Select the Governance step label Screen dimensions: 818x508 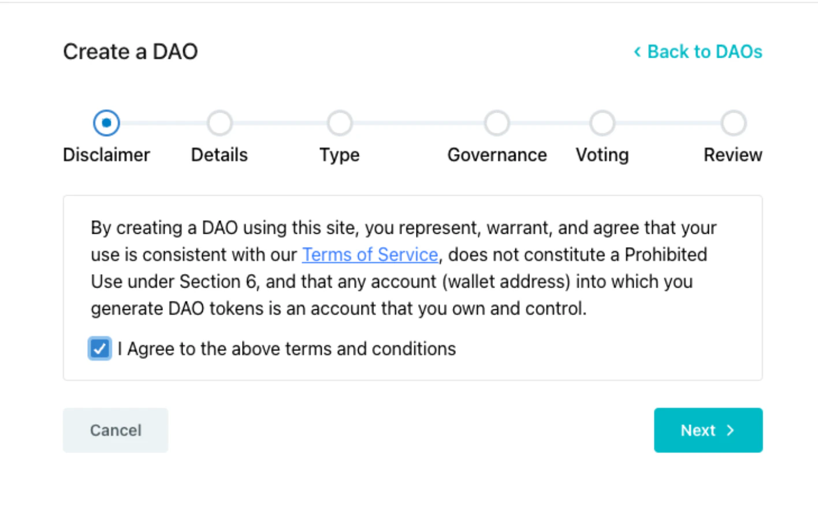(x=497, y=155)
